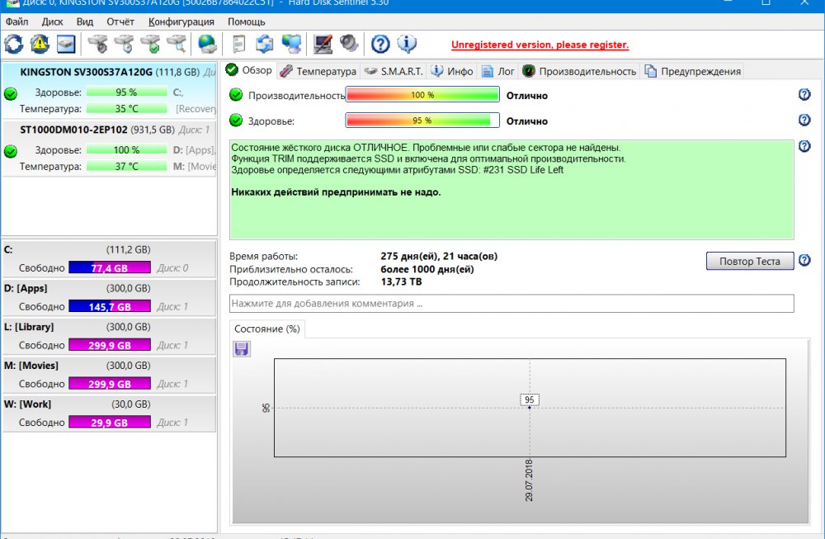Screen dimensions: 825x539
Task: Click the Здоровье 95 % progress bar
Action: (422, 121)
